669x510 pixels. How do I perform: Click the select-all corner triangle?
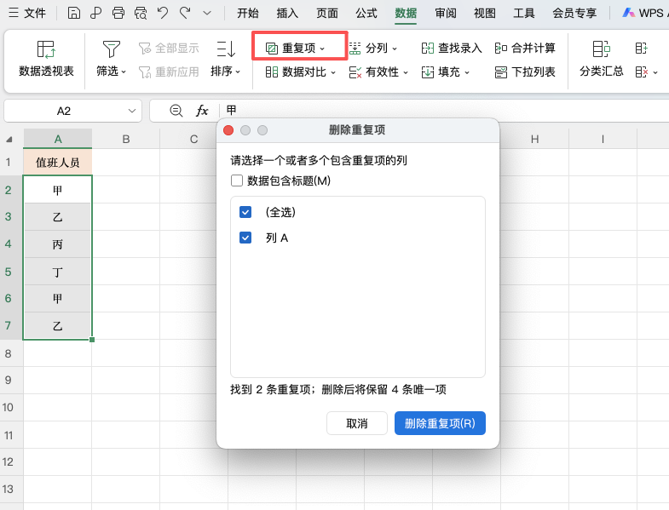point(9,139)
